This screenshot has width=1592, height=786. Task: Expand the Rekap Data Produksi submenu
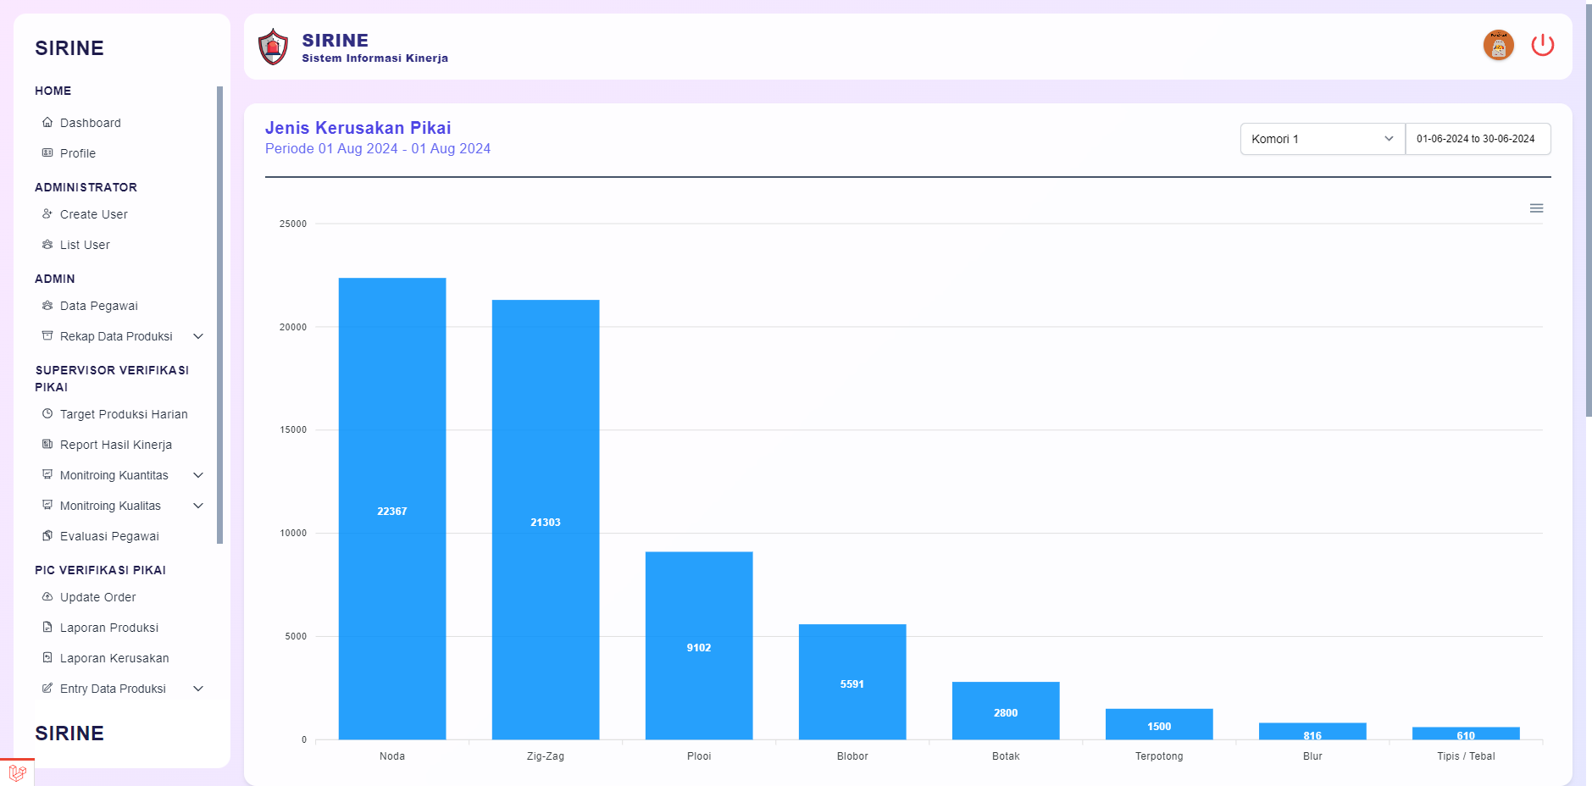pos(198,336)
